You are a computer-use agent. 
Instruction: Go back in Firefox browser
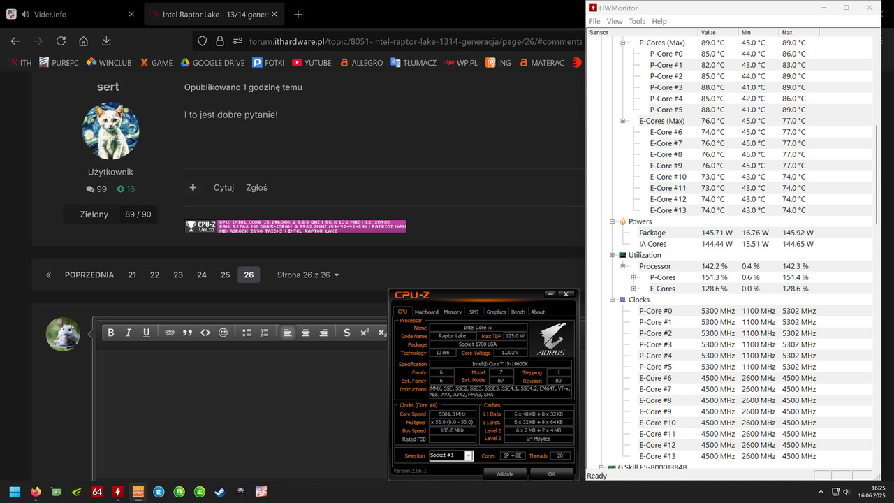[15, 41]
